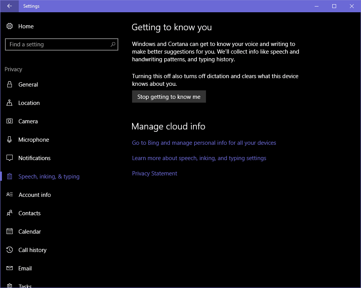
Task: Click the Email envelope icon
Action: pyautogui.click(x=9, y=268)
